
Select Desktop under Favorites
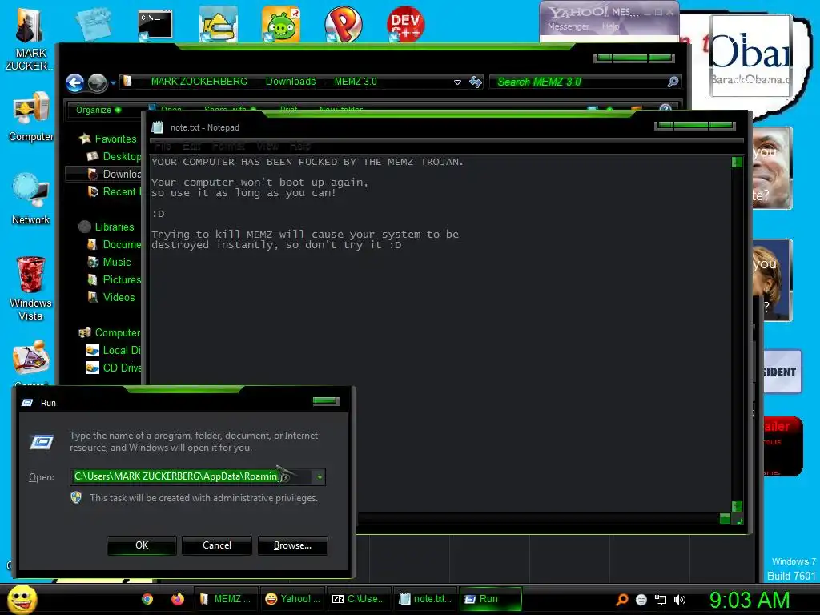tap(114, 156)
